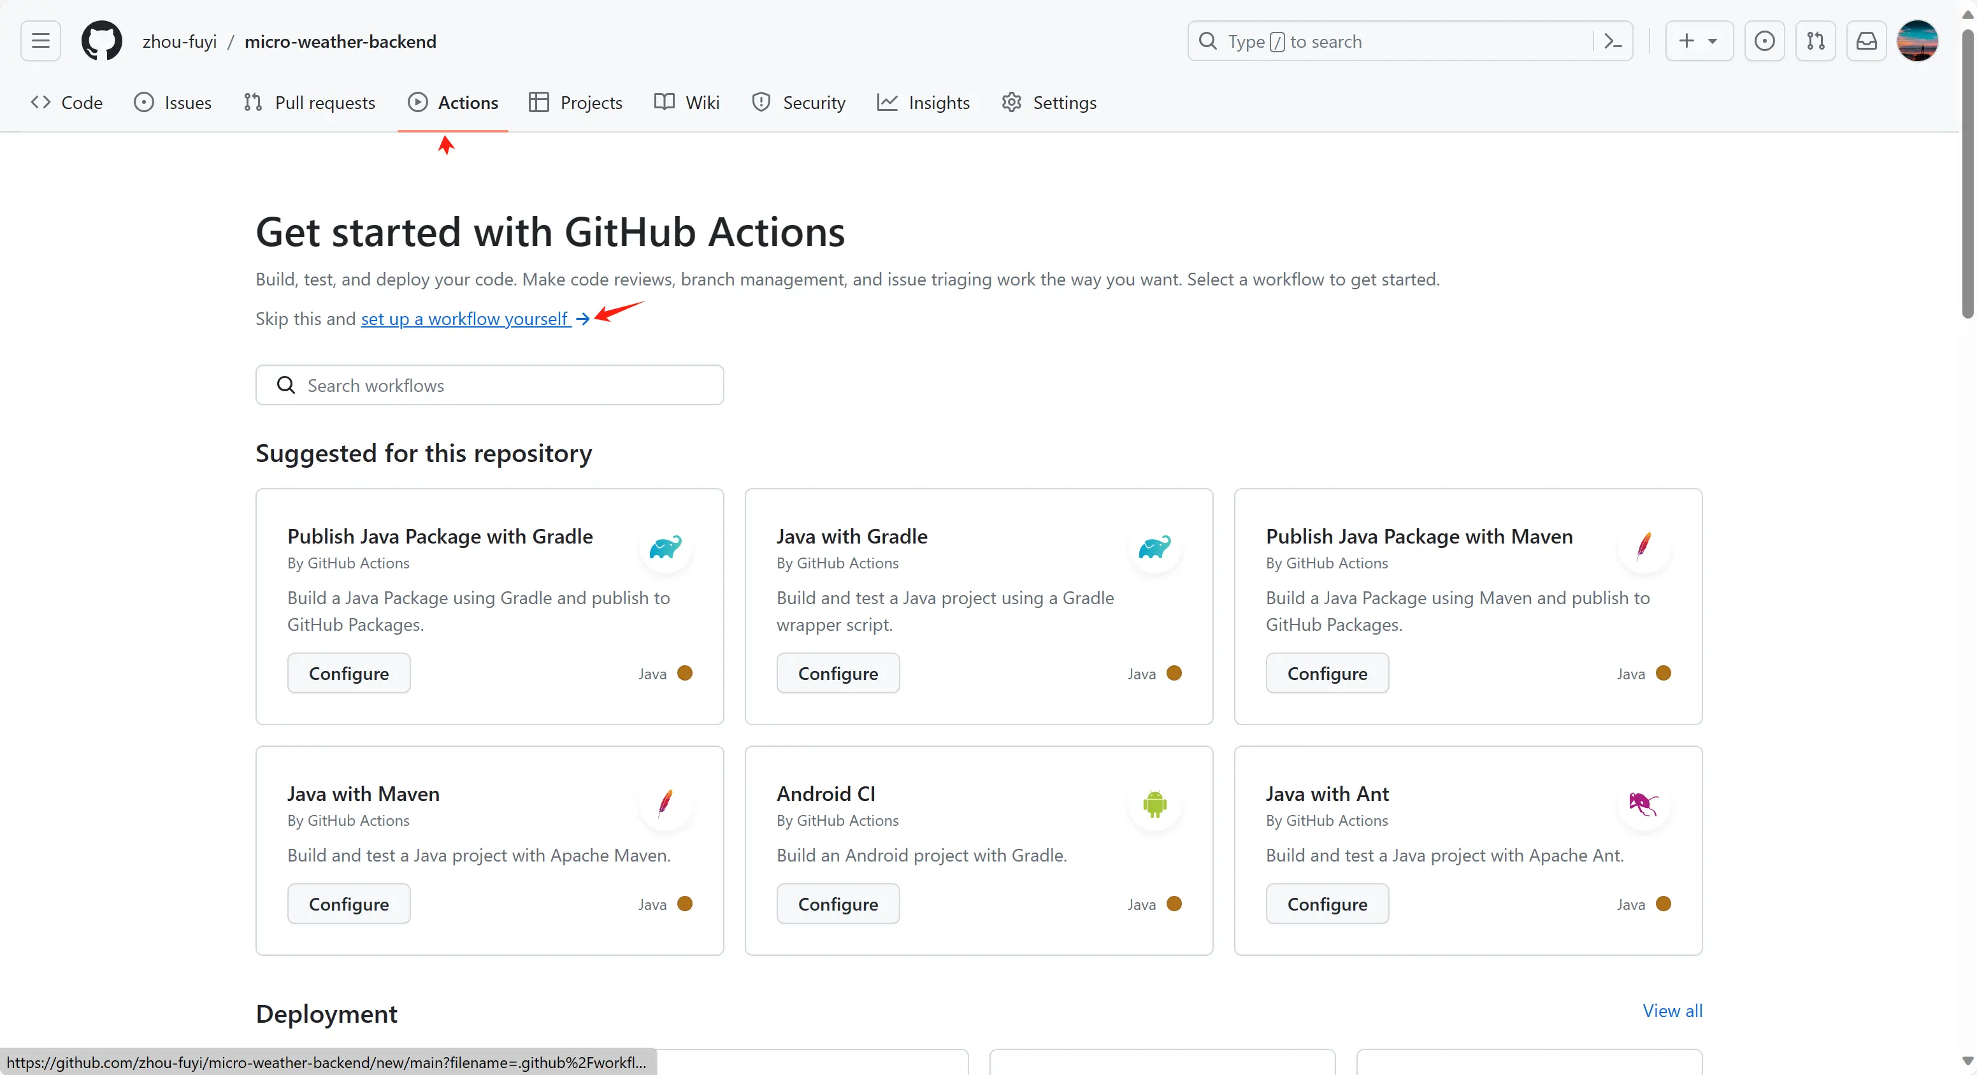Configure Java with Maven workflow

click(348, 904)
